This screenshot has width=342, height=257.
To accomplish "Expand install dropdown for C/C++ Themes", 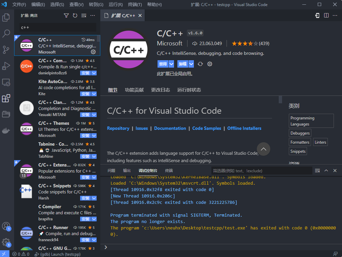I will coord(94,136).
